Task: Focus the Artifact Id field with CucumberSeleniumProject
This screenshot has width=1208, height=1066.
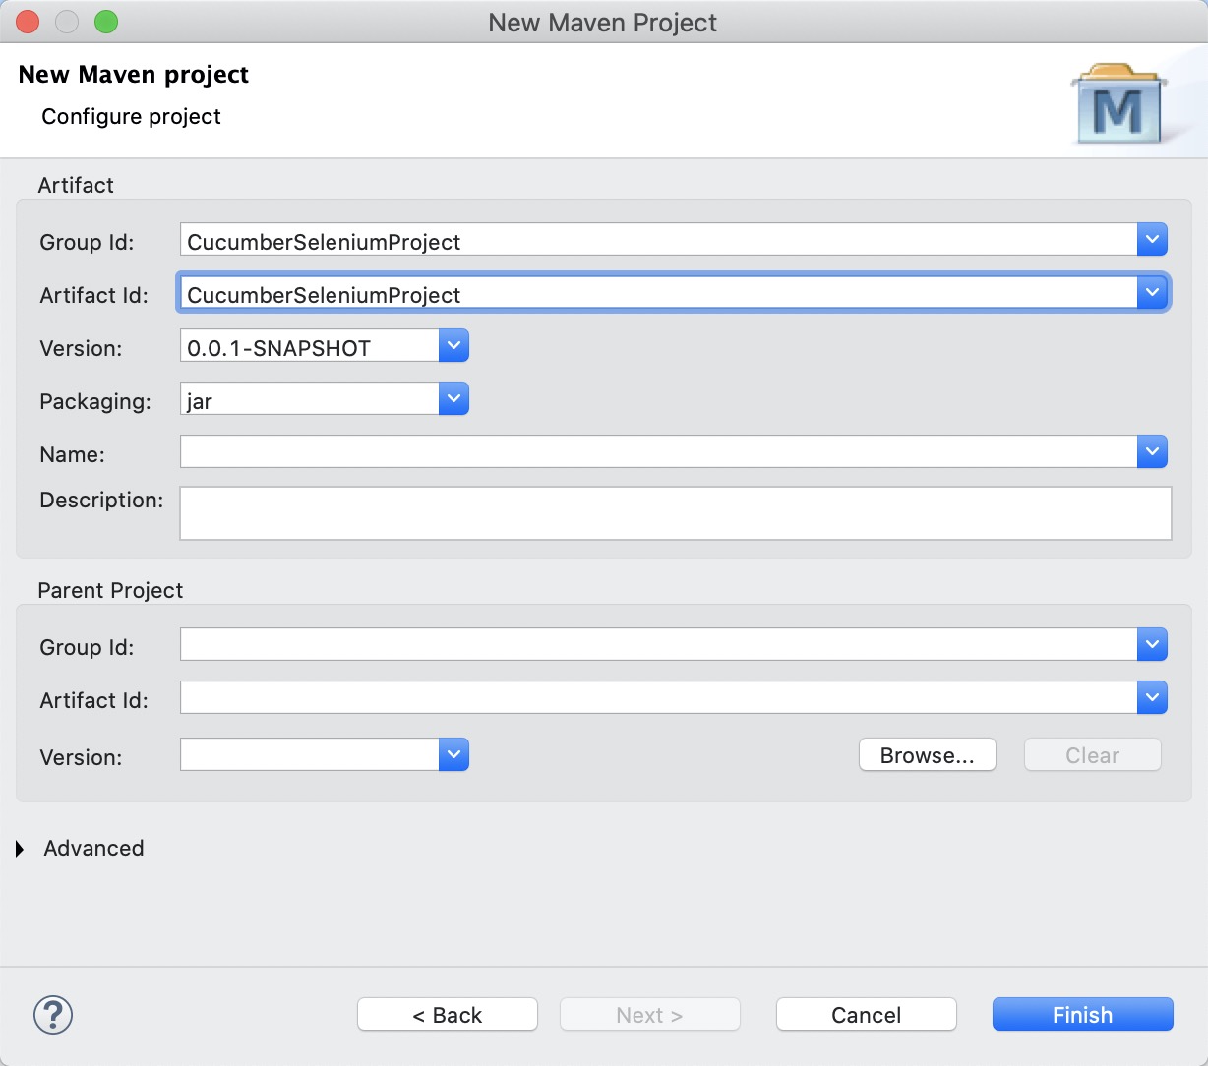Action: (x=658, y=292)
